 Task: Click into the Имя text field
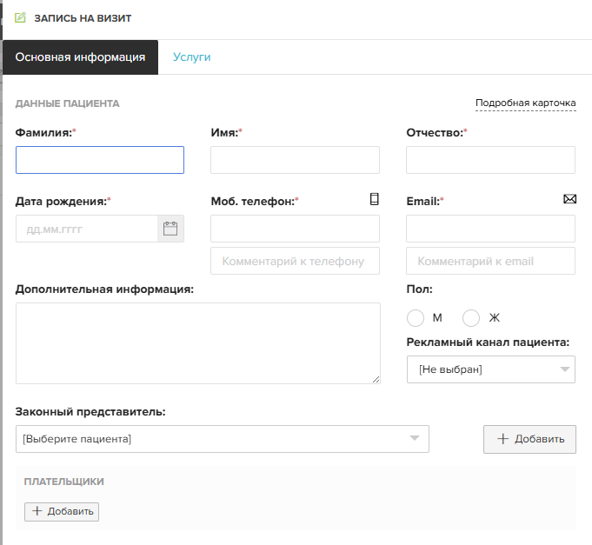295,160
